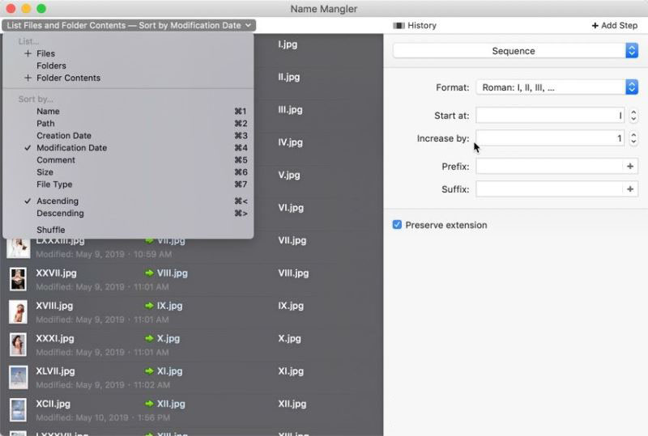Click the Prefix text field
The height and width of the screenshot is (436, 648).
click(x=549, y=167)
